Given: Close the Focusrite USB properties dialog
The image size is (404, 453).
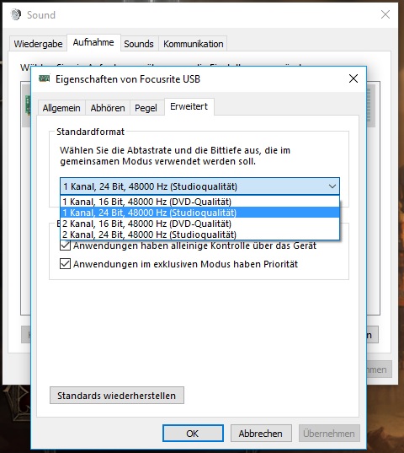Looking at the screenshot, I should click(x=353, y=78).
